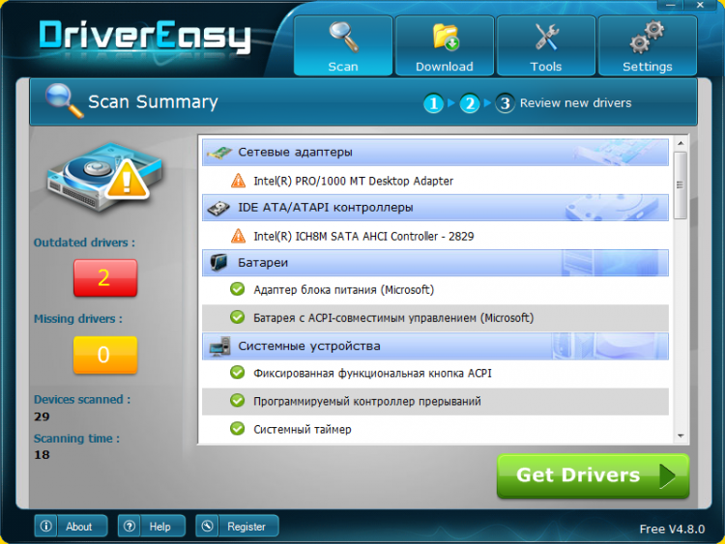Click the Missing drivers label
The width and height of the screenshot is (725, 544).
(78, 319)
